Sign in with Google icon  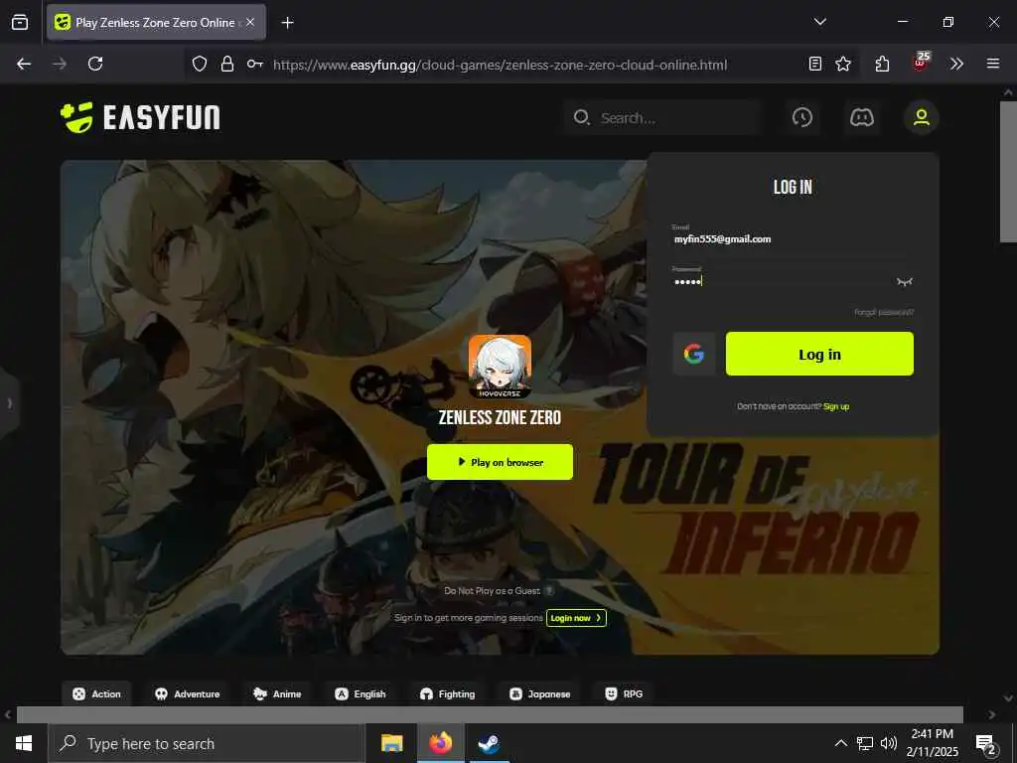pyautogui.click(x=694, y=354)
